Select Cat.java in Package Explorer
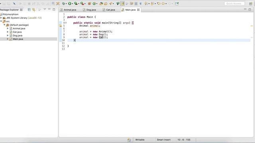 click(17, 32)
